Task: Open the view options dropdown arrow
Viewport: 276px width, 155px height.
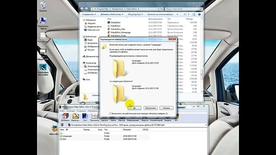Action: (188, 14)
